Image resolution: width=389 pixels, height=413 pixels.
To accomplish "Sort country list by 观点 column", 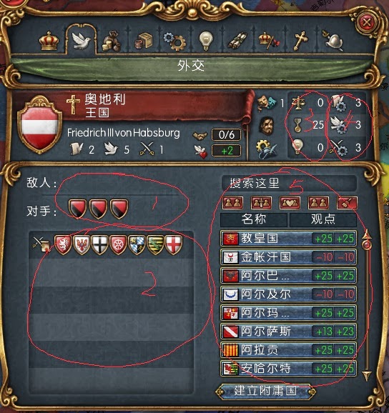I will [x=323, y=219].
